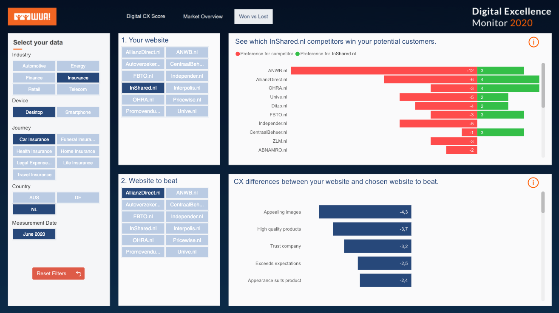Choose InShared.nl under Your website
This screenshot has width=559, height=313.
pos(143,88)
